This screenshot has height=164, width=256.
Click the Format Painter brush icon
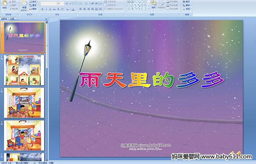(x=11, y=9)
